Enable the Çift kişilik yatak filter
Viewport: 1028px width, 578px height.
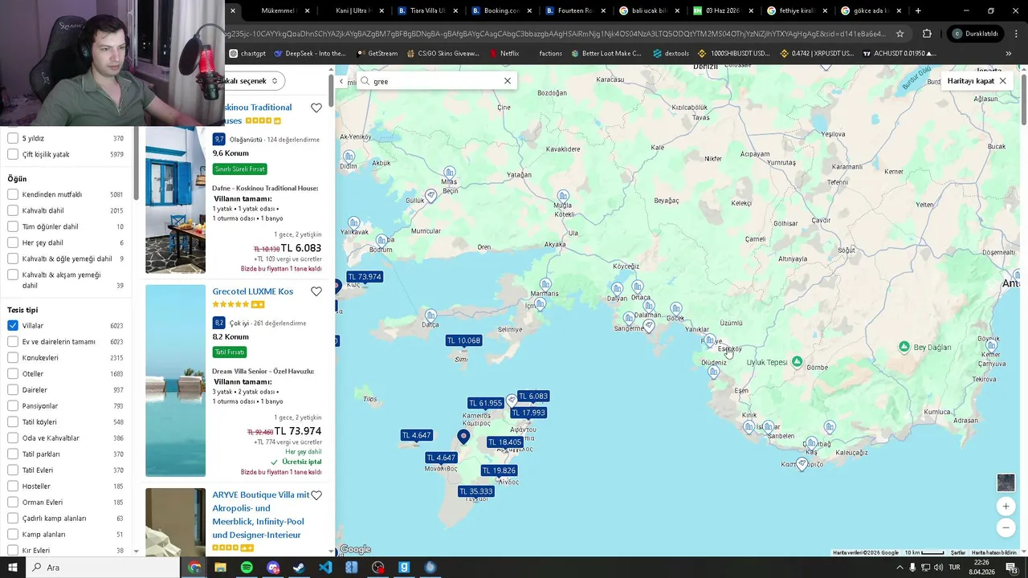coord(13,154)
